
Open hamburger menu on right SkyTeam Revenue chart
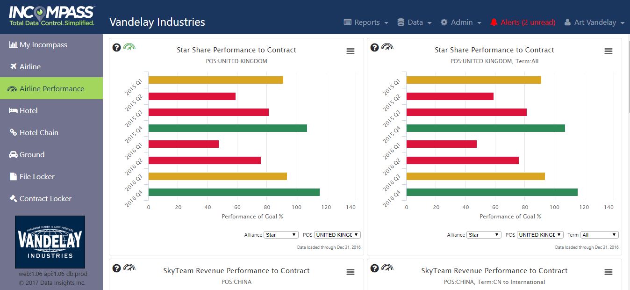tap(608, 272)
